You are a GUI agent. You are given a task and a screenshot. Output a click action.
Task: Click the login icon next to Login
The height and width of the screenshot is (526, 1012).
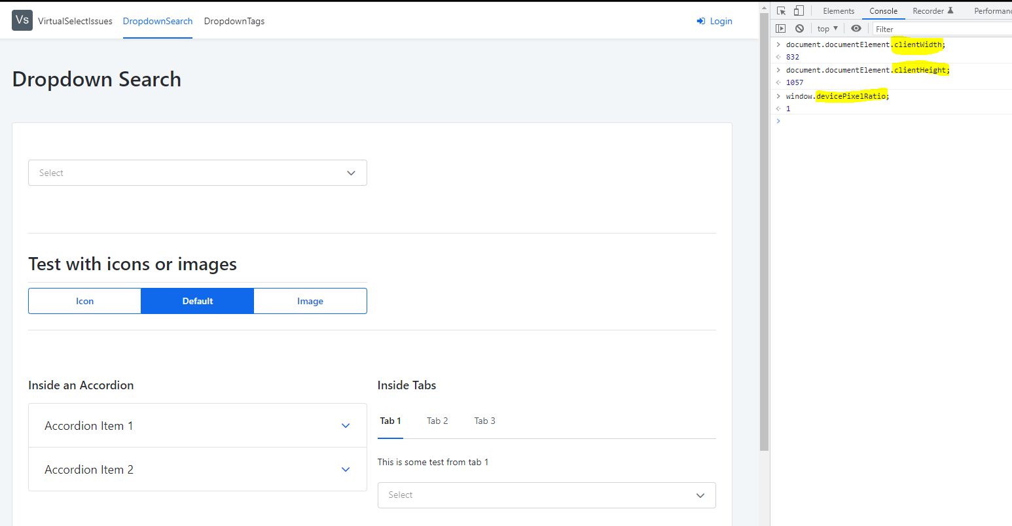coord(701,21)
